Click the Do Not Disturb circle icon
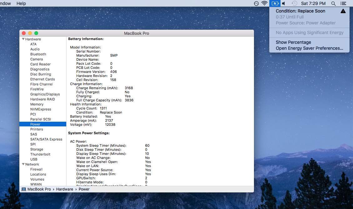The height and width of the screenshot is (209, 353). click(256, 3)
